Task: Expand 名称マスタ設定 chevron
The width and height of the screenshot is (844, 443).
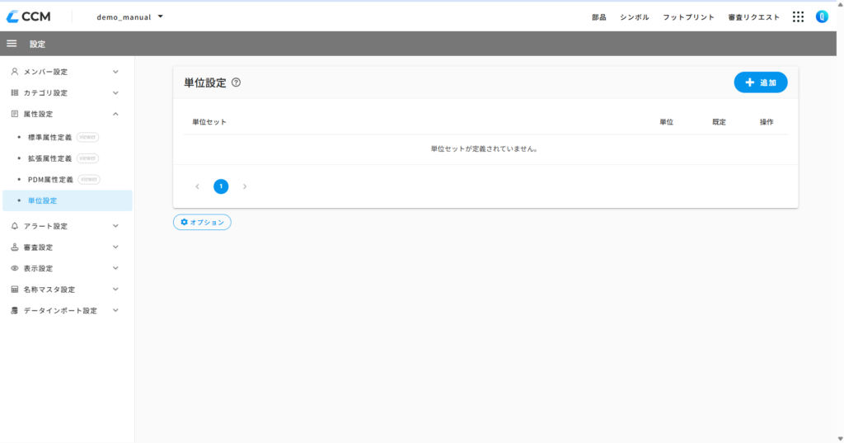Action: 115,290
